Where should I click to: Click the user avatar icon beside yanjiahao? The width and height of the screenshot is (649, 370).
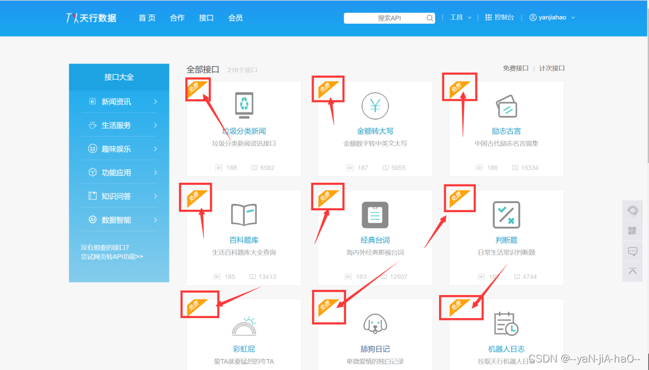coord(532,17)
